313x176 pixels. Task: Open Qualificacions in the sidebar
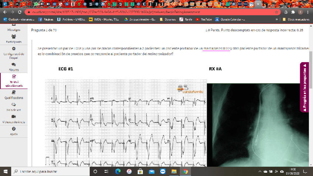click(x=14, y=95)
